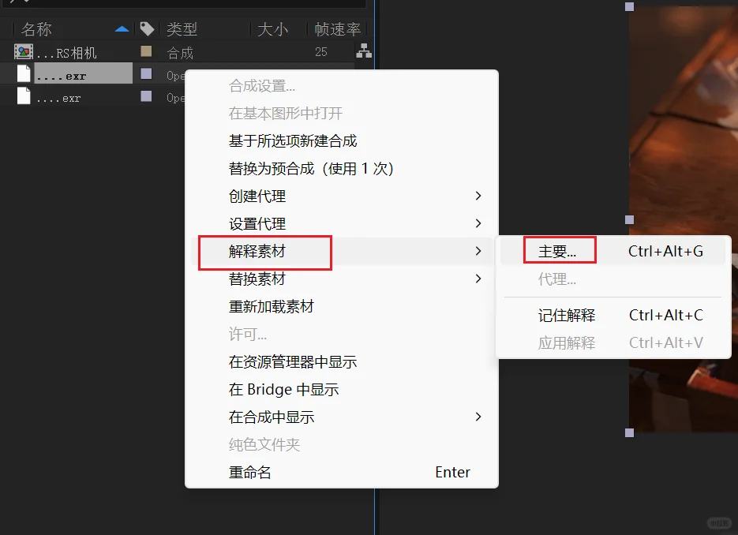Sort items by the 类型 column header
Screen dimensions: 738x535
coord(182,28)
